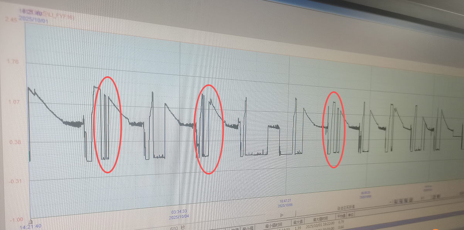The height and width of the screenshot is (230, 464).
Task: Click the 最大值 column header
Action: (x=298, y=222)
